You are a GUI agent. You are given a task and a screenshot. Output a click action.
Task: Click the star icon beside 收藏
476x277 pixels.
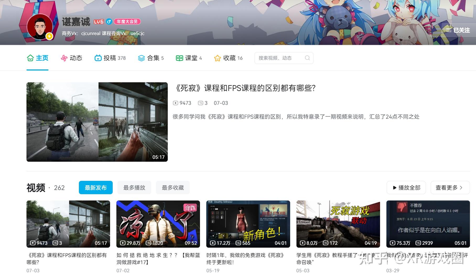coord(217,58)
